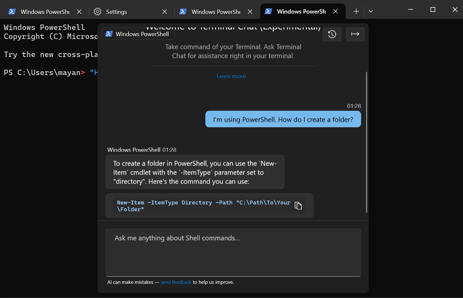Screen dimensions: 463x298
Task: Click the PowerShell badge icon in the chat panel
Action: click(x=109, y=34)
